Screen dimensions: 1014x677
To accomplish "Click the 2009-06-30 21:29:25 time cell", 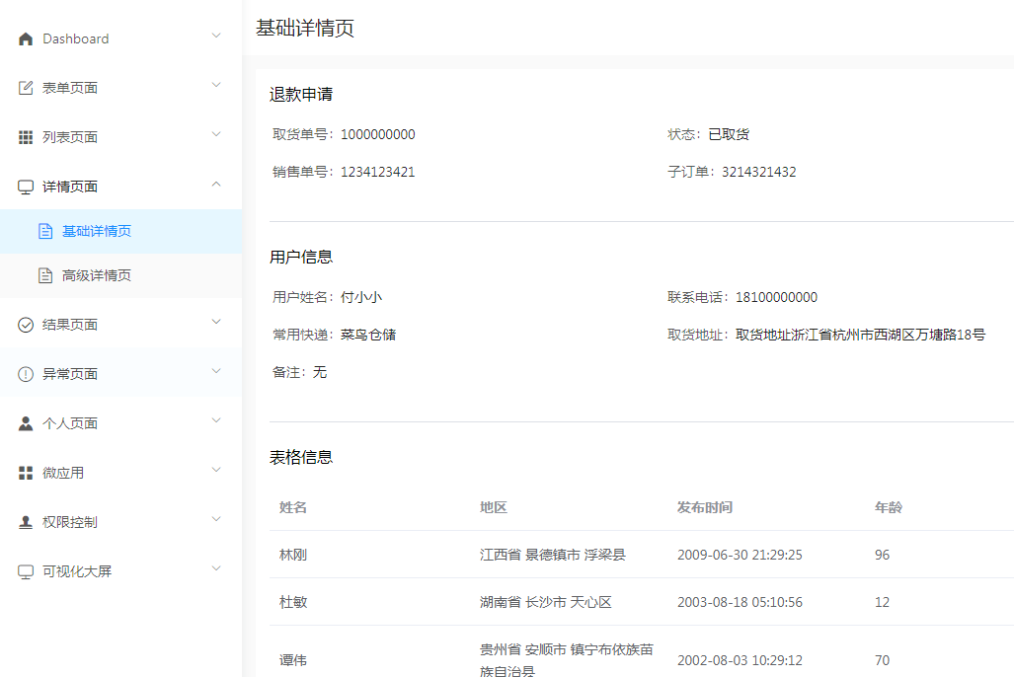I will [740, 555].
